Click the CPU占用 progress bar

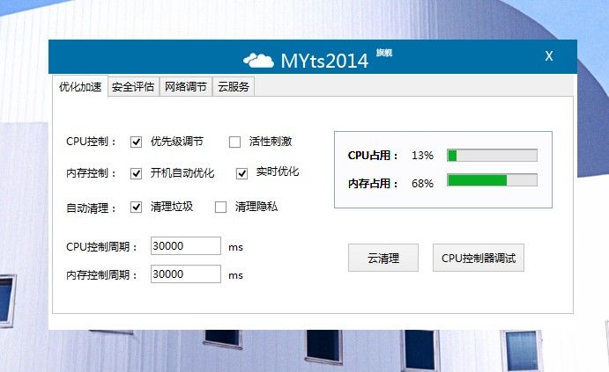492,156
